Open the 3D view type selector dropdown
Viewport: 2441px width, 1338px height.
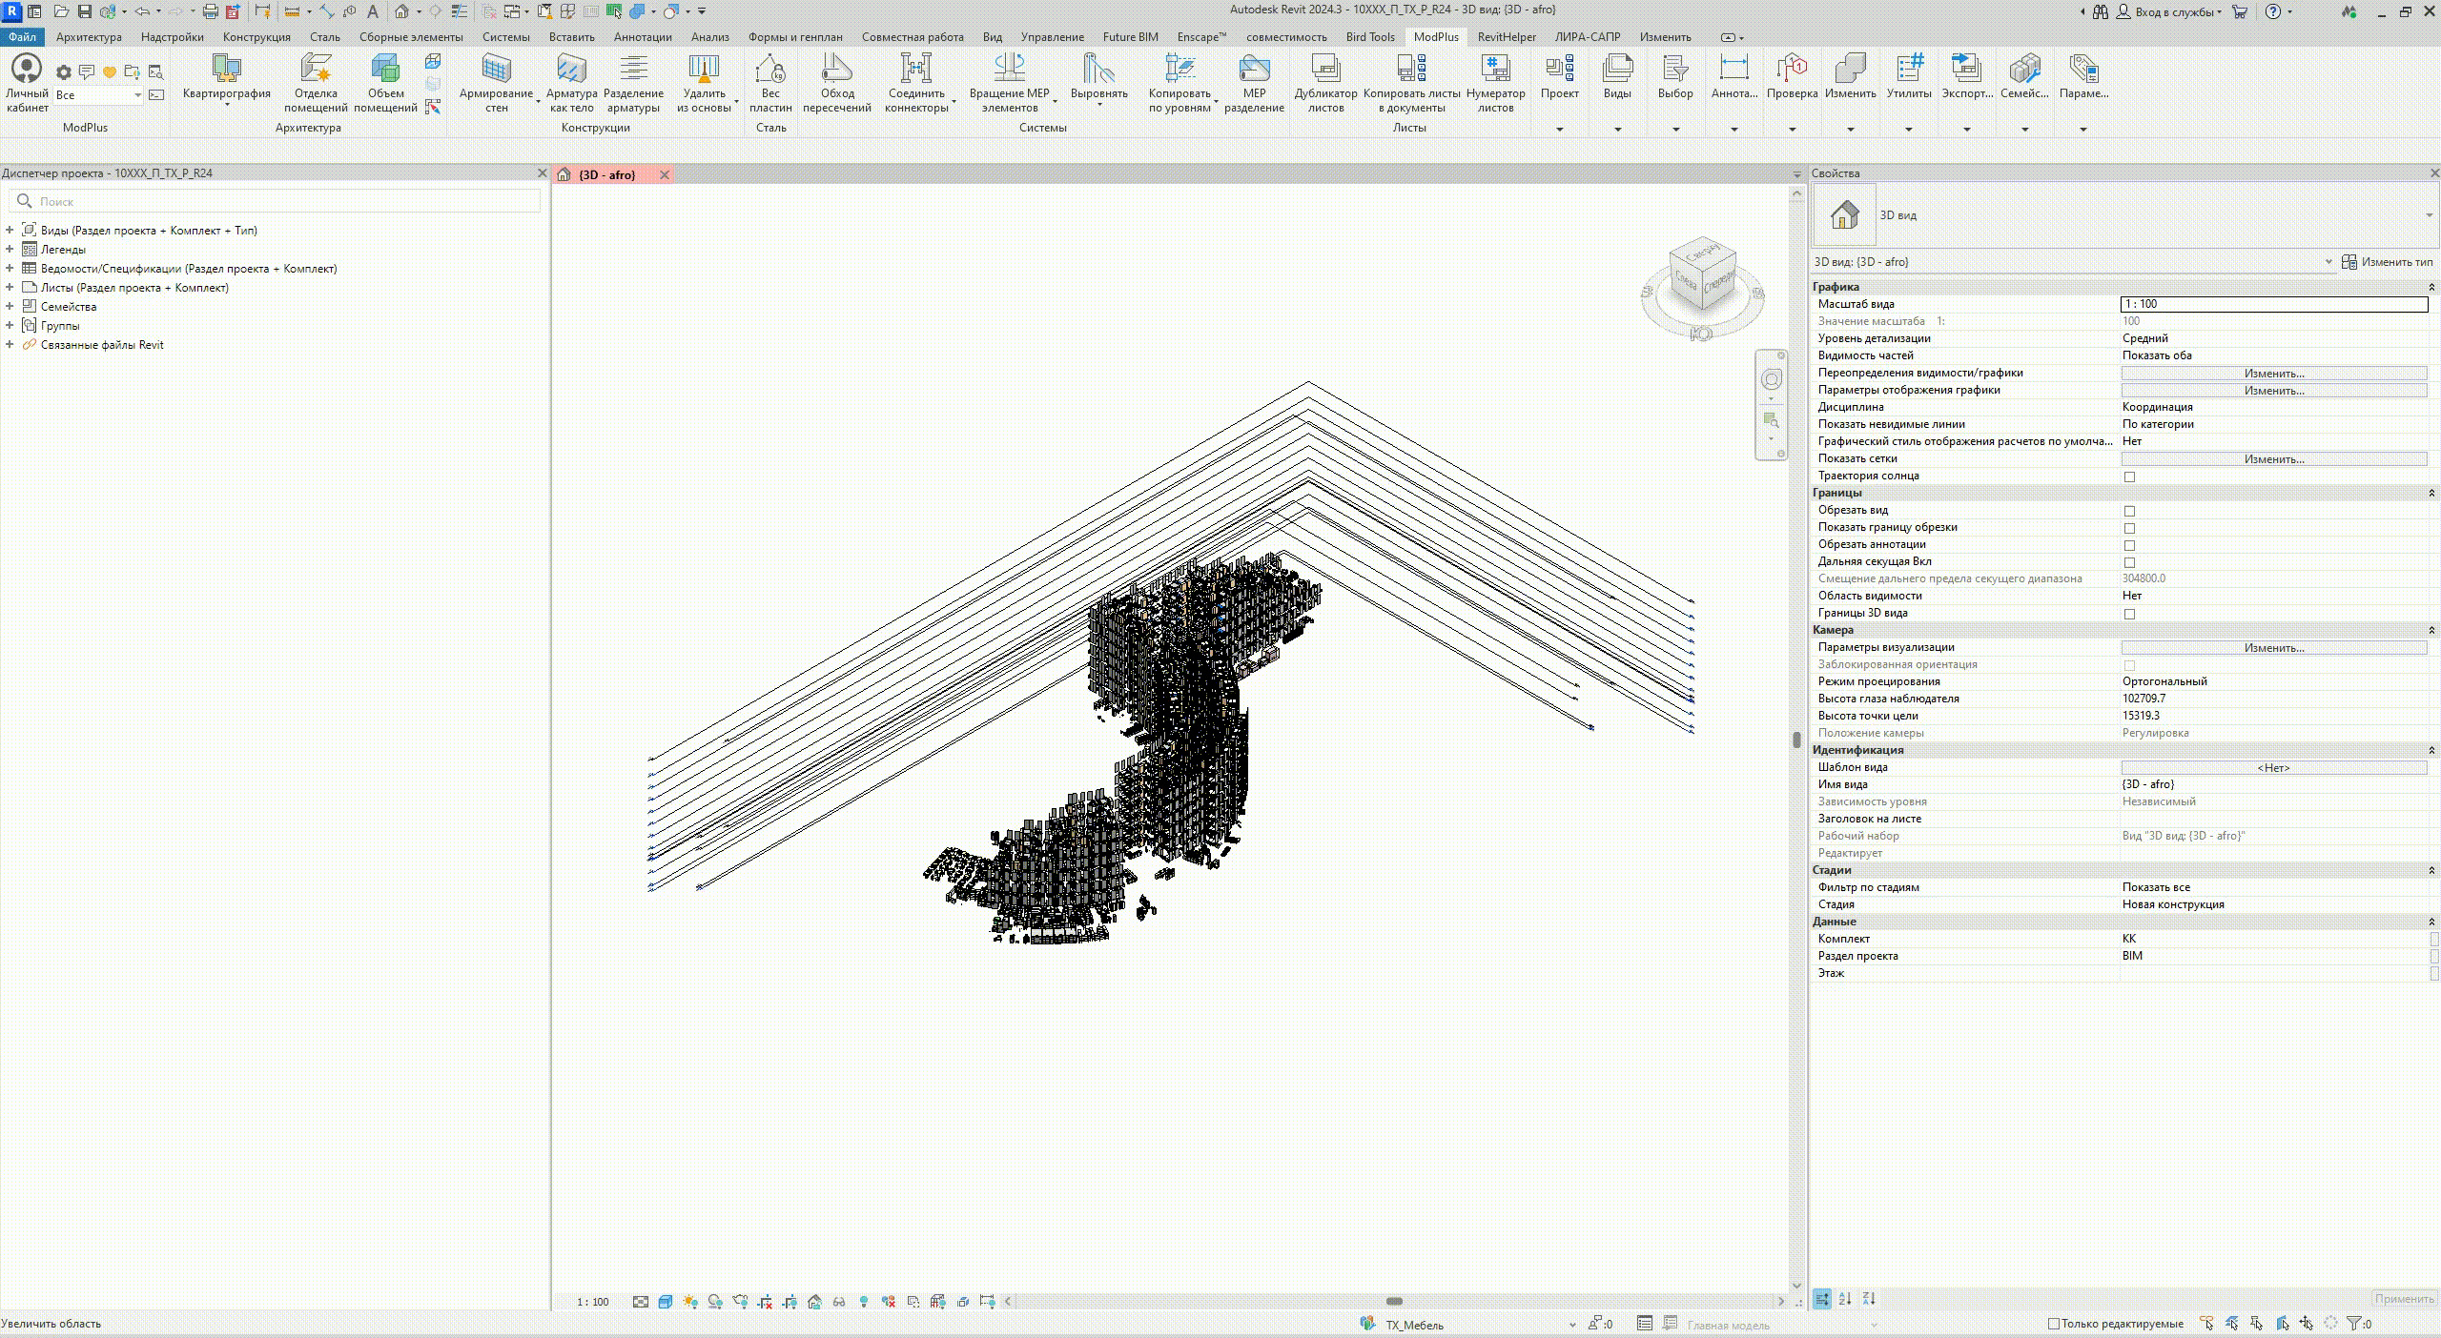[2428, 215]
